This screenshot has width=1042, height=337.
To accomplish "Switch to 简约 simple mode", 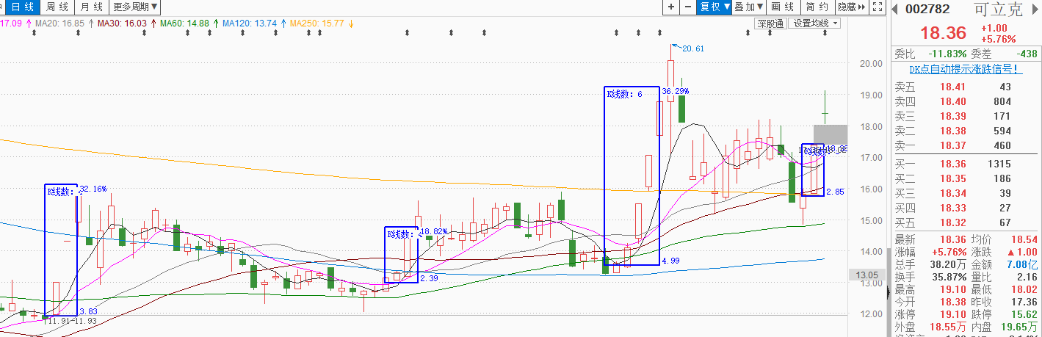I will 817,7.
